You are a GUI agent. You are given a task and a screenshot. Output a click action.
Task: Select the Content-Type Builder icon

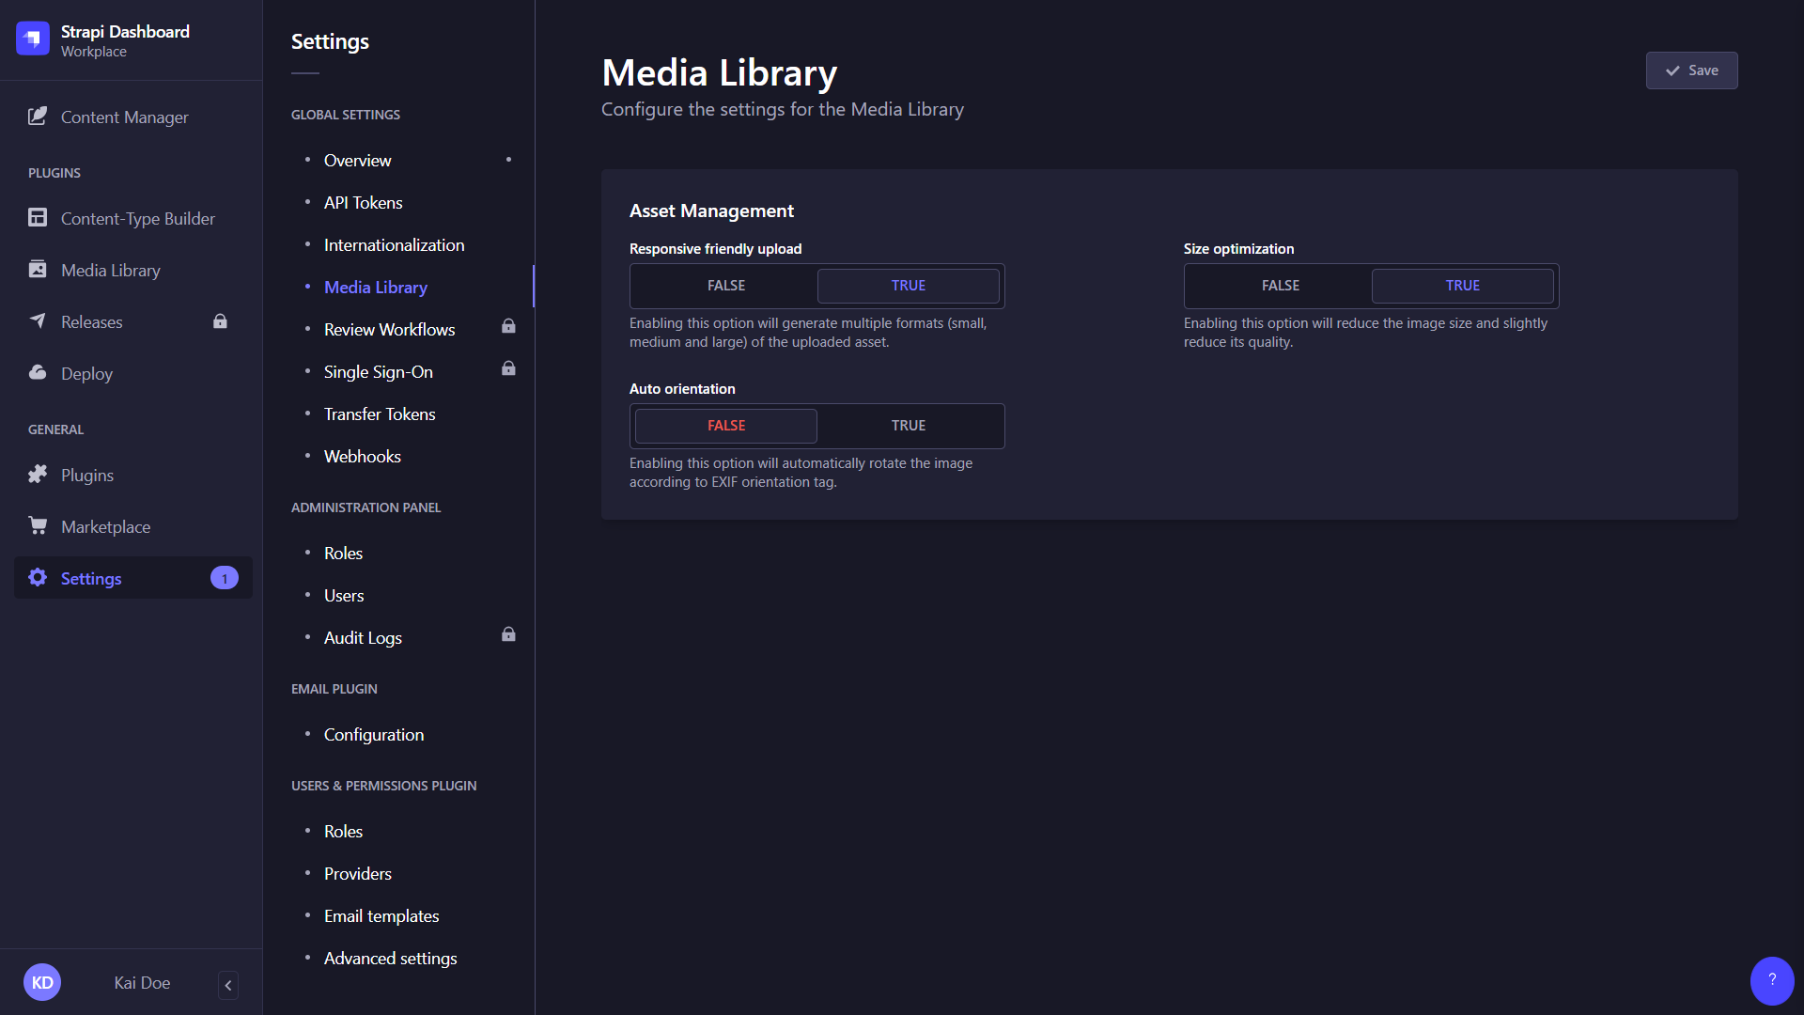click(x=38, y=217)
